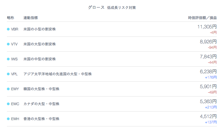Viewport: 224px width, 136px height.
Task: Click the グロース section title
Action: point(96,7)
